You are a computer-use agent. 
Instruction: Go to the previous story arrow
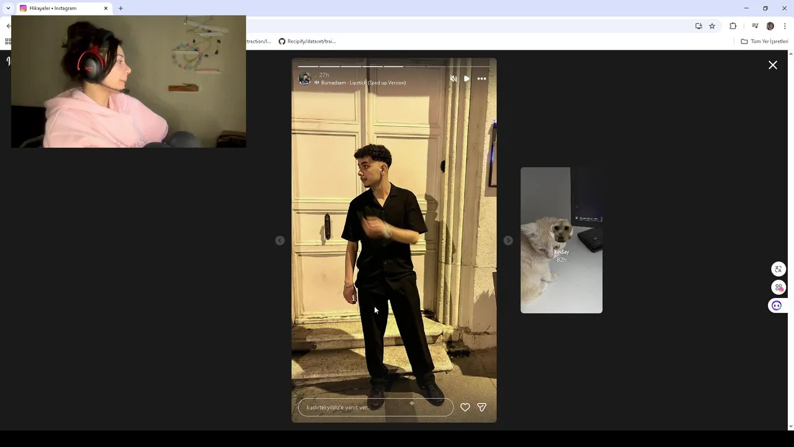(x=280, y=240)
